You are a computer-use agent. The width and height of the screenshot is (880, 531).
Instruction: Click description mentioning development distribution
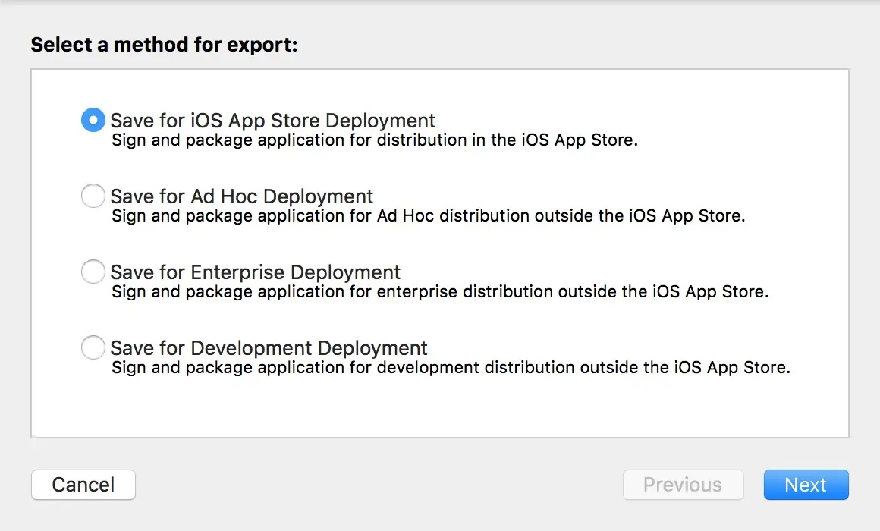click(451, 368)
